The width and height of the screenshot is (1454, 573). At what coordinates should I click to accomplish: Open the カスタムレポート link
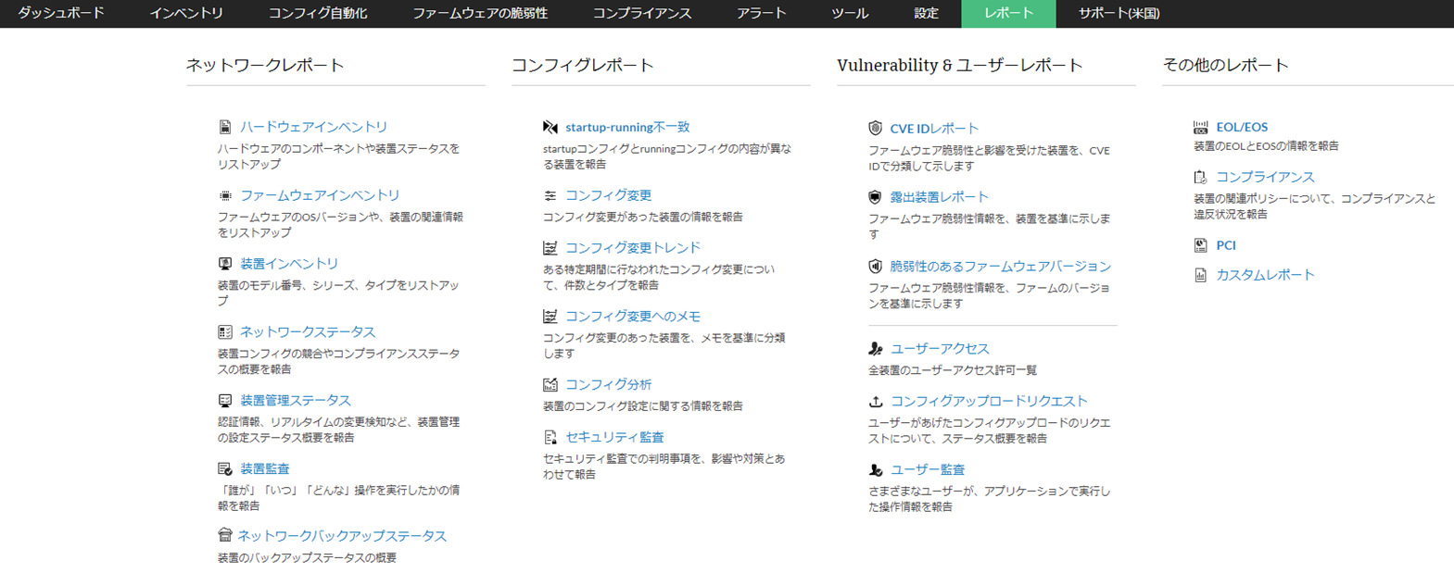[x=1265, y=275]
